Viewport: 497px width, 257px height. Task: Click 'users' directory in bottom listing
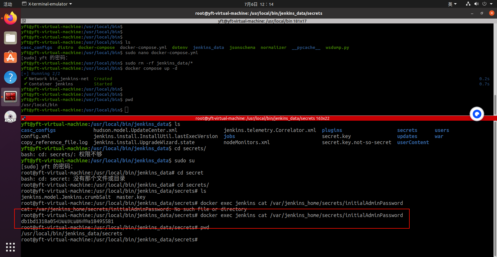coord(442,130)
